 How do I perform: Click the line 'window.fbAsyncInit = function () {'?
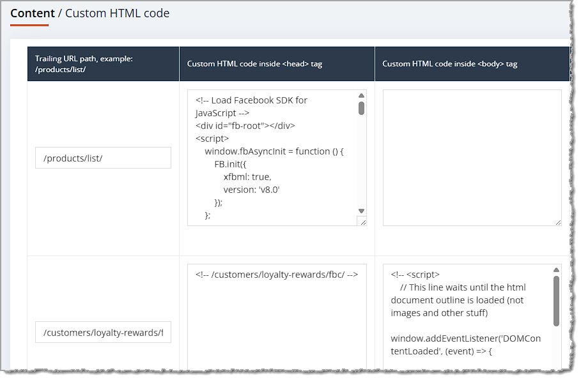pos(274,151)
